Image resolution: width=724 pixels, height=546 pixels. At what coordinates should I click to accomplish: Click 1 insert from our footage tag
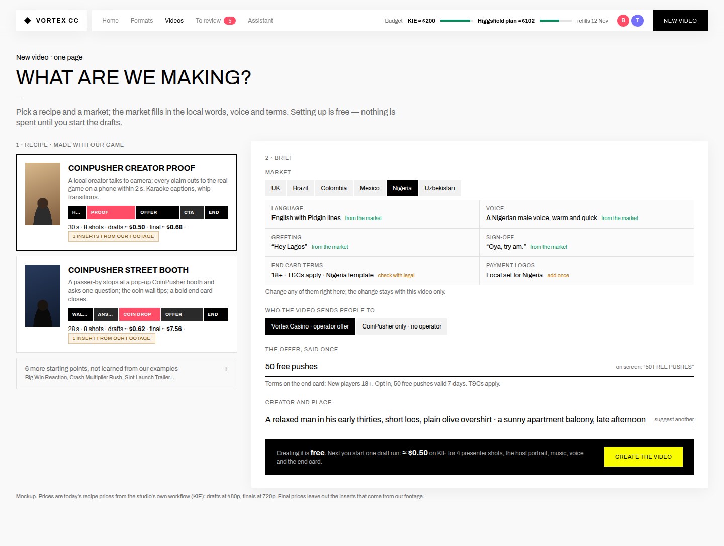pyautogui.click(x=112, y=338)
